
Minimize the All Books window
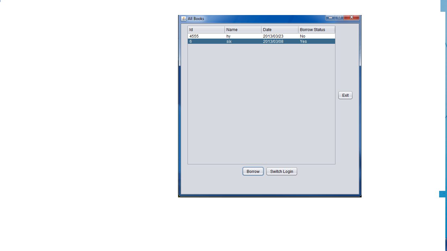pyautogui.click(x=331, y=17)
